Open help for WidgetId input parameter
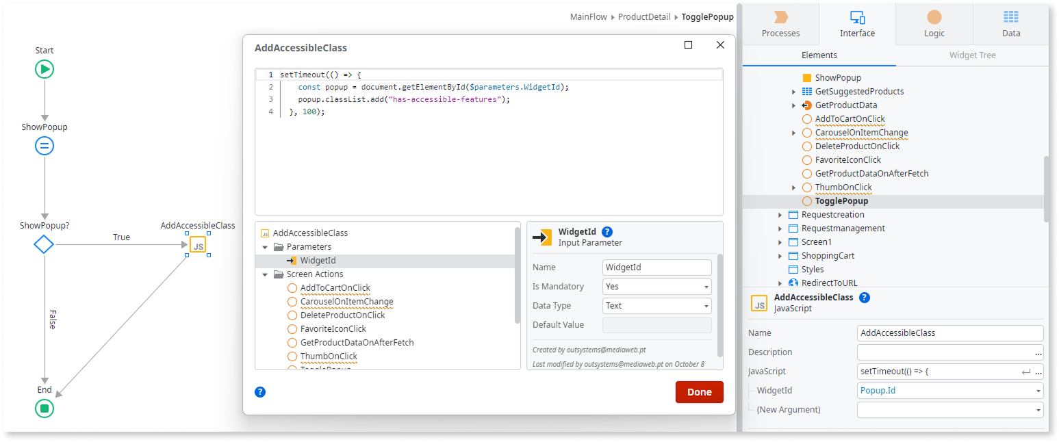This screenshot has height=442, width=1059. tap(607, 232)
